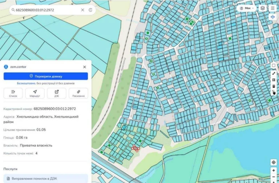Click the green marker beside the red parcel
This screenshot has width=279, height=183.
tap(140, 141)
